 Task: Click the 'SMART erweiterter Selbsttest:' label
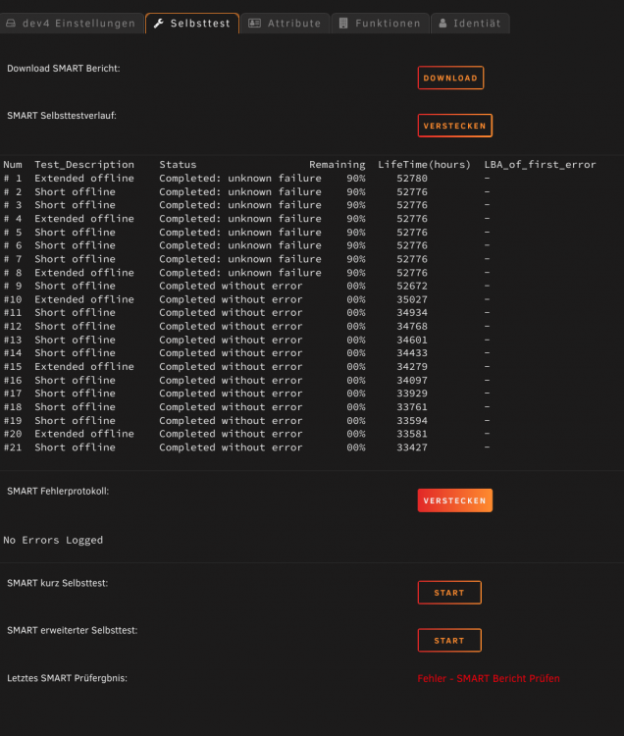(73, 630)
